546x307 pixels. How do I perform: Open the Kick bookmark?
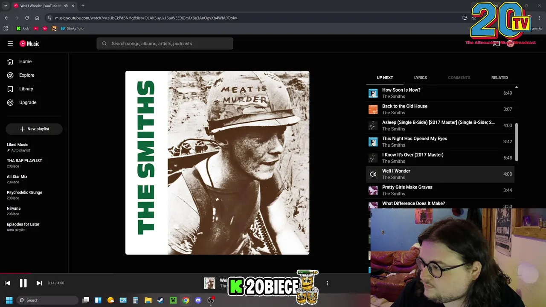[x=23, y=29]
